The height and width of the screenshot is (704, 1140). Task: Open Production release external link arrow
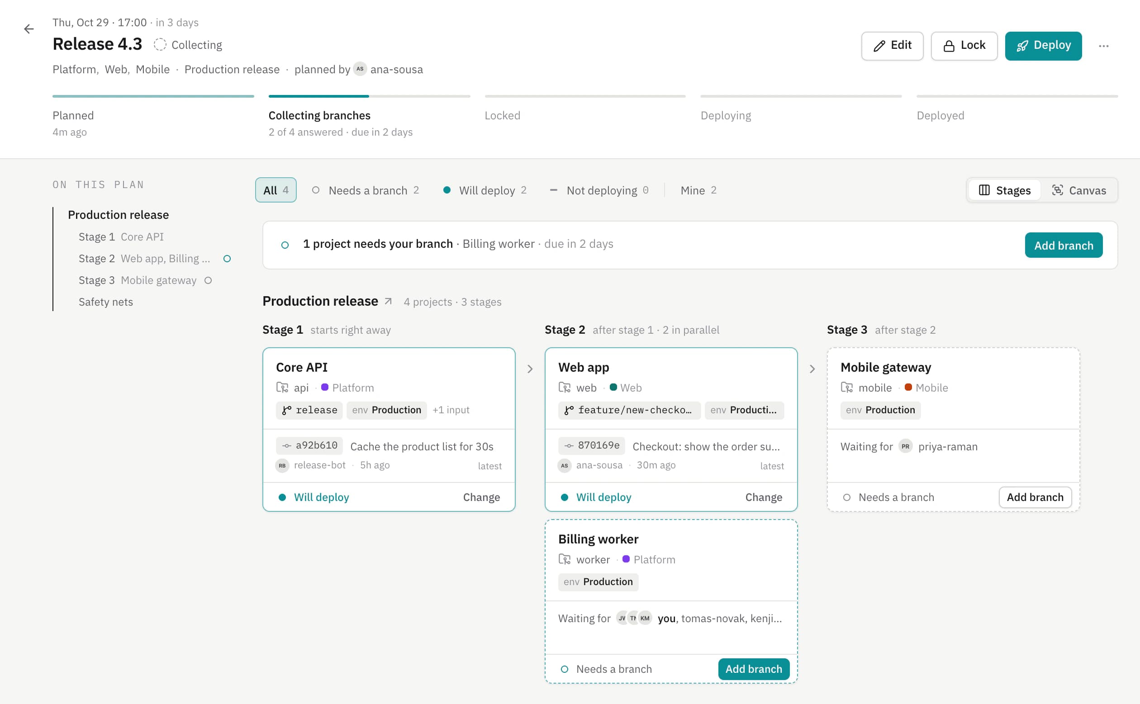tap(388, 301)
